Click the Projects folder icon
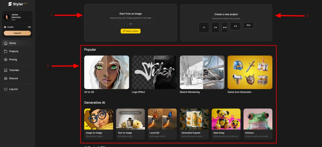This screenshot has width=322, height=147. (x=6, y=51)
